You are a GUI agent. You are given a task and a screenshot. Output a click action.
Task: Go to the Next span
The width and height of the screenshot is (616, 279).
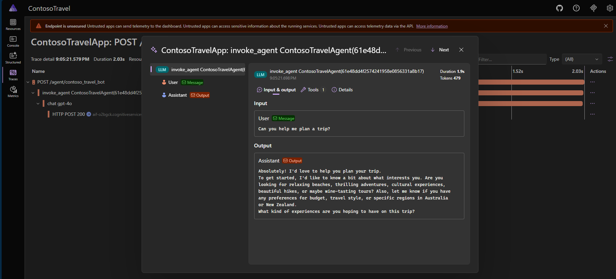point(440,50)
